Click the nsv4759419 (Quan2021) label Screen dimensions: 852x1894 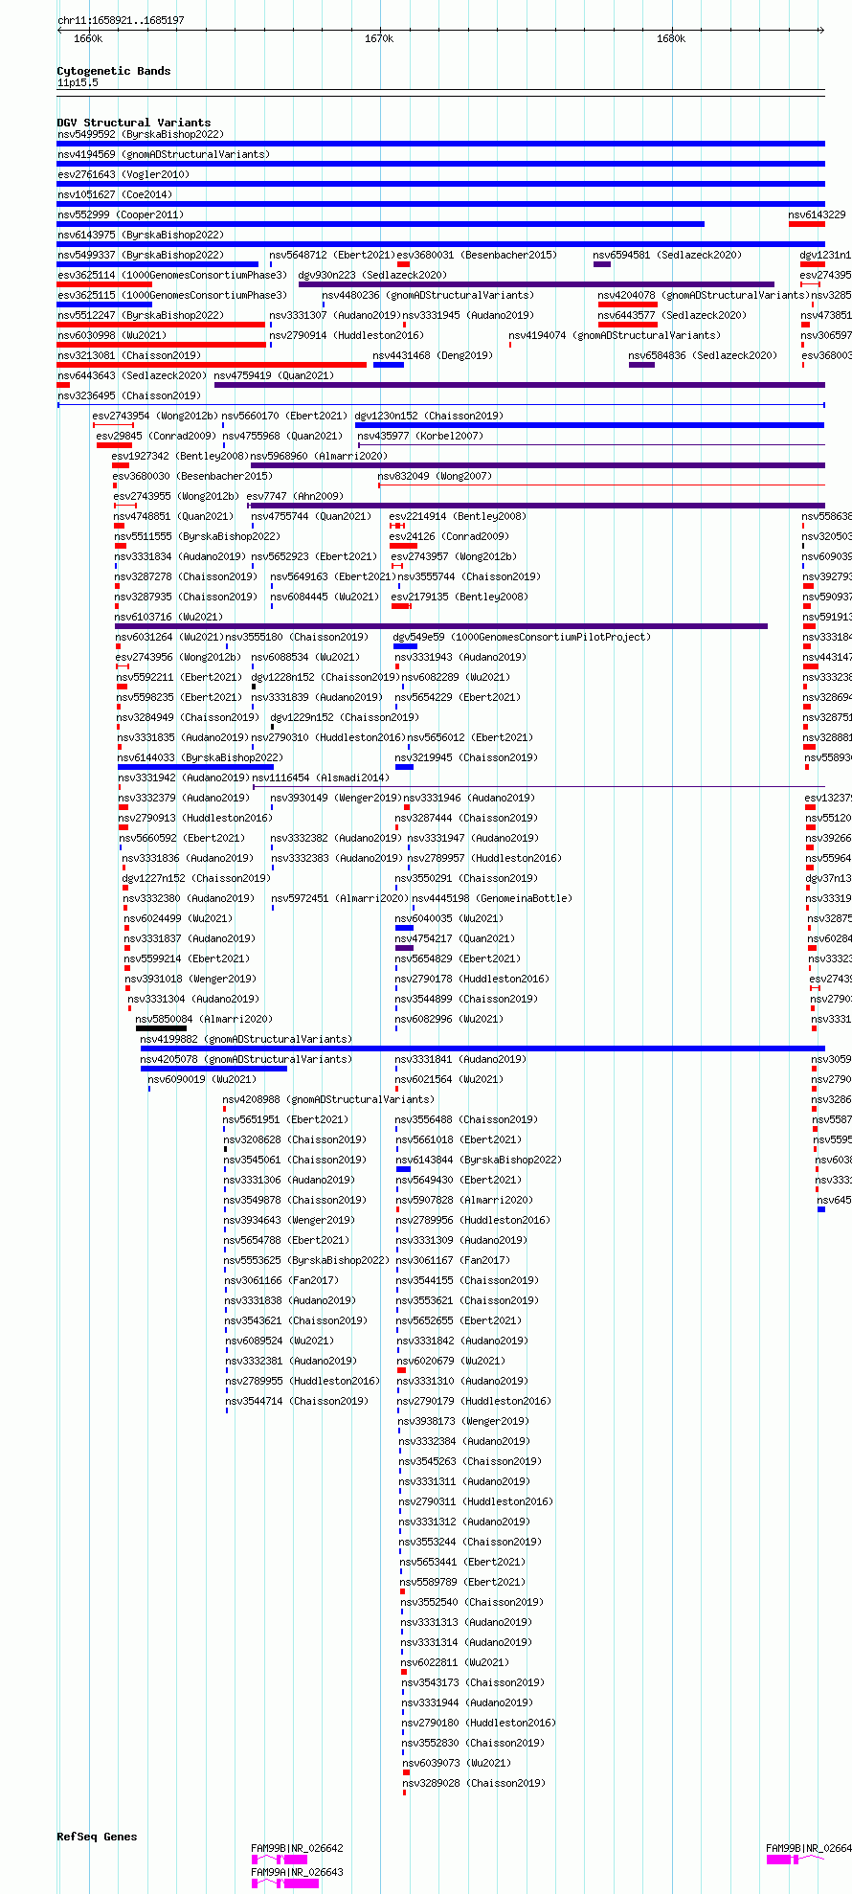[274, 375]
